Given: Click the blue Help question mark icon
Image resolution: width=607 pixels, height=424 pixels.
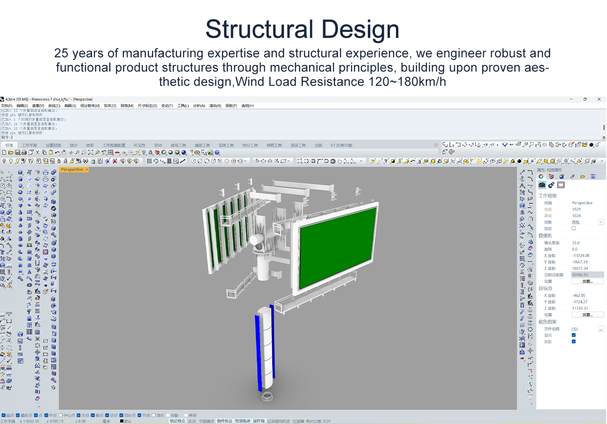Looking at the screenshot, I should 217,152.
